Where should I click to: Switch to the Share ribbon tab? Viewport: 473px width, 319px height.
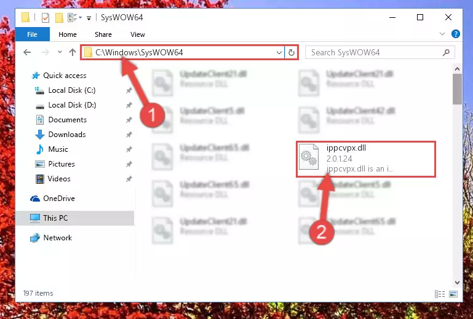(x=103, y=34)
